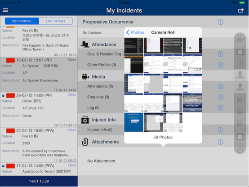Add a new attachment with plus icon

[220, 142]
